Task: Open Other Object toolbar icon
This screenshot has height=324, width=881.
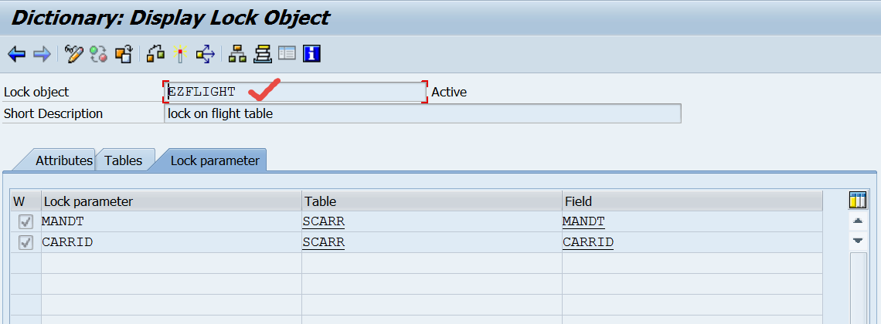Action: tap(124, 54)
